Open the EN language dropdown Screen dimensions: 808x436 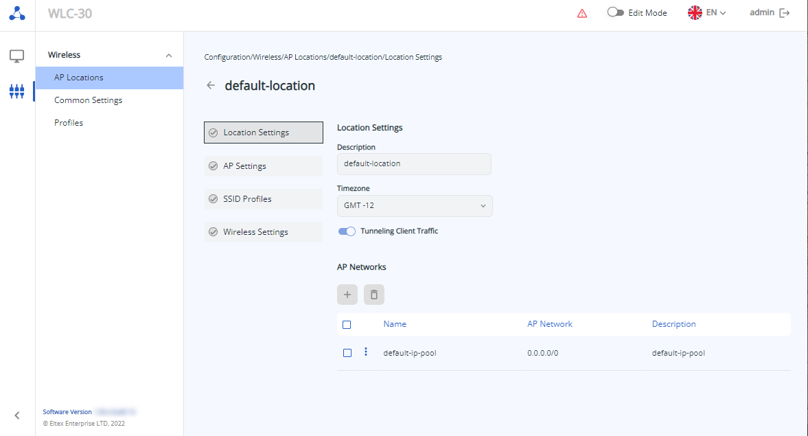point(708,13)
